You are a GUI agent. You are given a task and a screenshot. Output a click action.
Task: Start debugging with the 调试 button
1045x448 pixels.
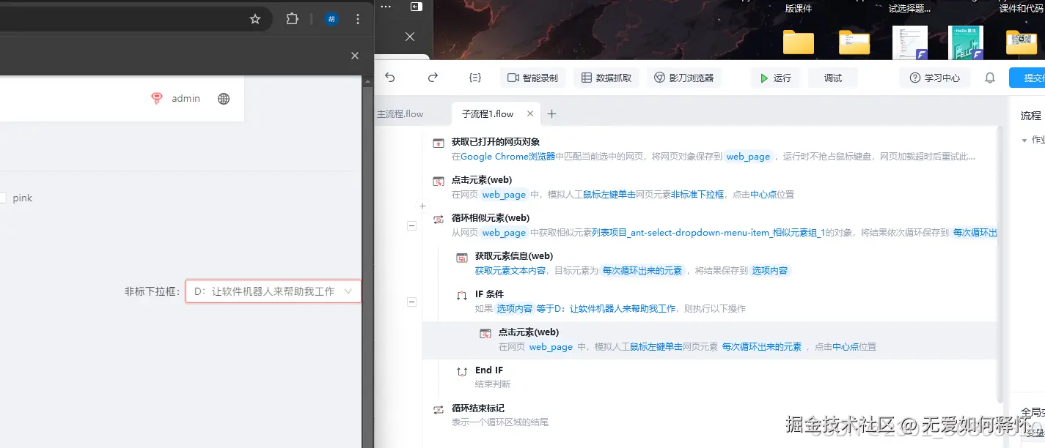pos(832,77)
